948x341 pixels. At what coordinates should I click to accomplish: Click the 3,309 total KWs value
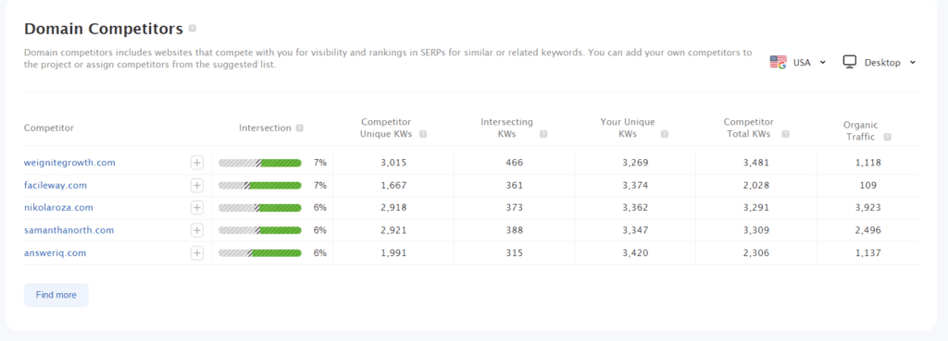pyautogui.click(x=756, y=230)
